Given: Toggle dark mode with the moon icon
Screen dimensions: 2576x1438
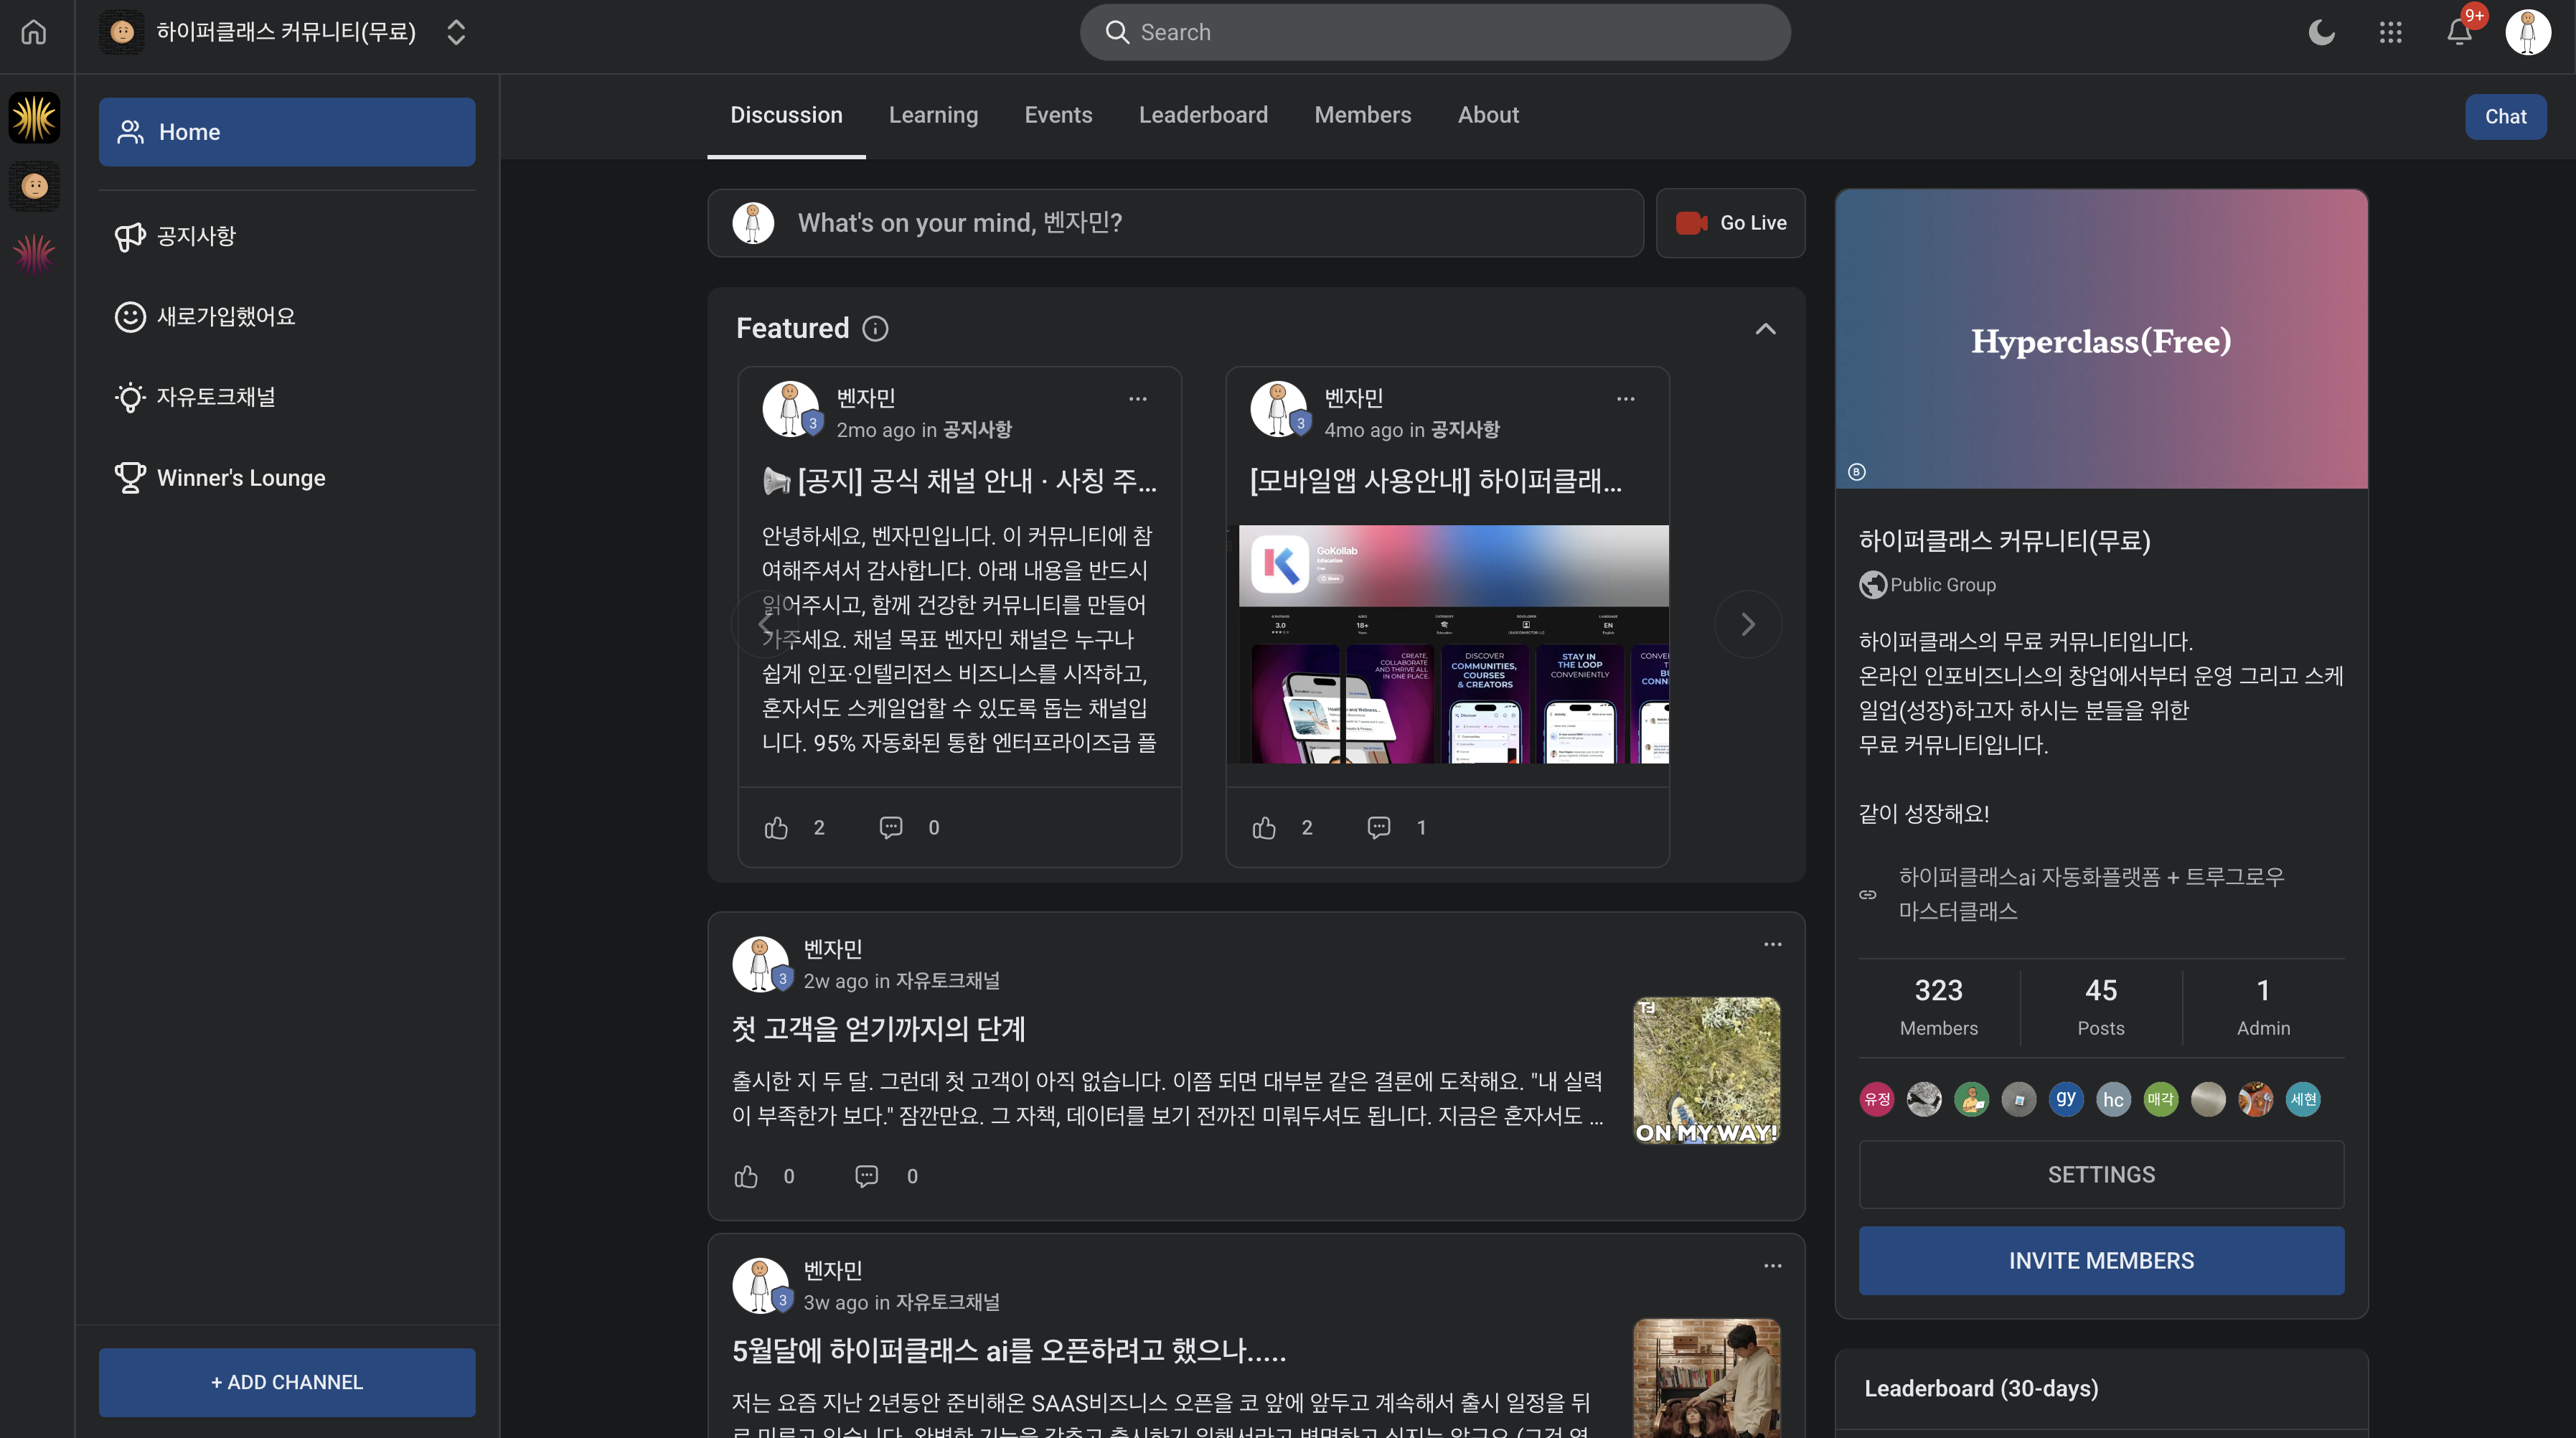Looking at the screenshot, I should coord(2321,32).
